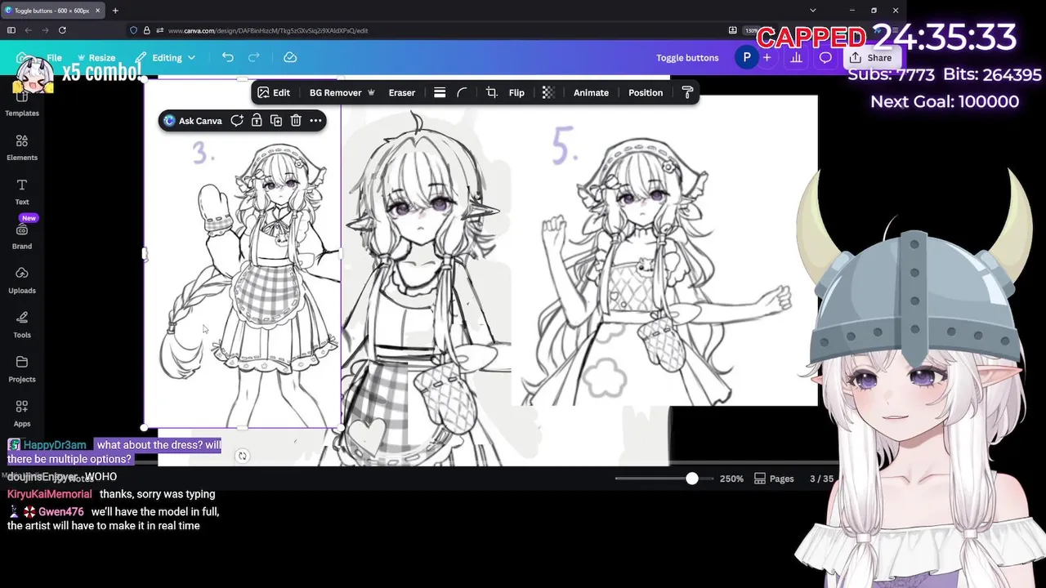Viewport: 1046px width, 588px height.
Task: Open the P profile avatar
Action: tap(746, 57)
